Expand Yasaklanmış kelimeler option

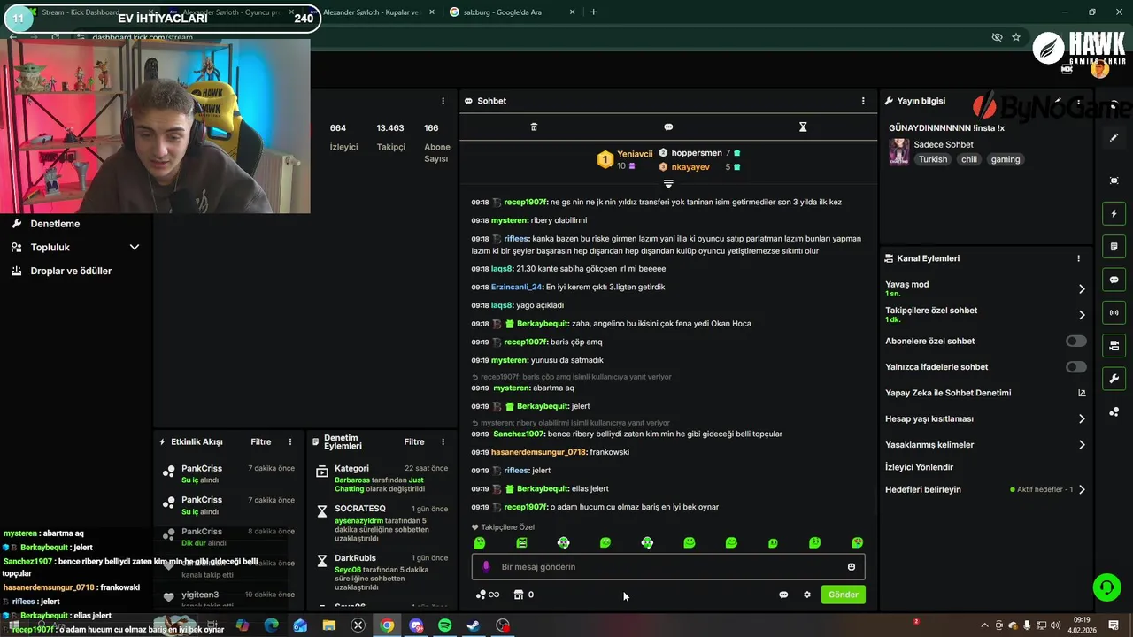(x=1081, y=445)
